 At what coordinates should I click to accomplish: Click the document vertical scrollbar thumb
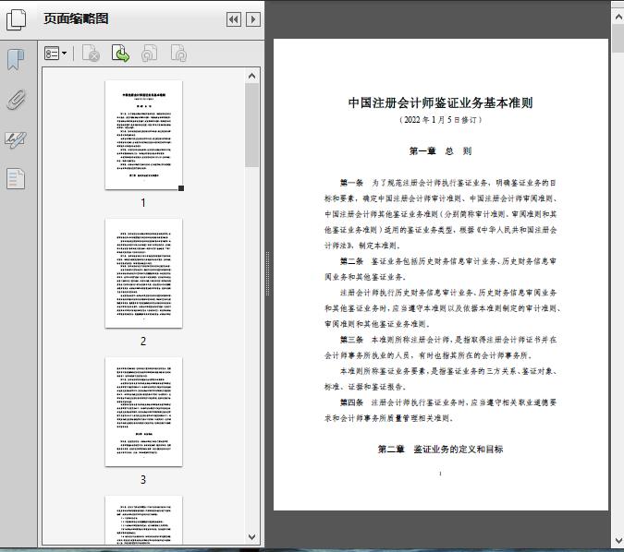pyautogui.click(x=618, y=39)
